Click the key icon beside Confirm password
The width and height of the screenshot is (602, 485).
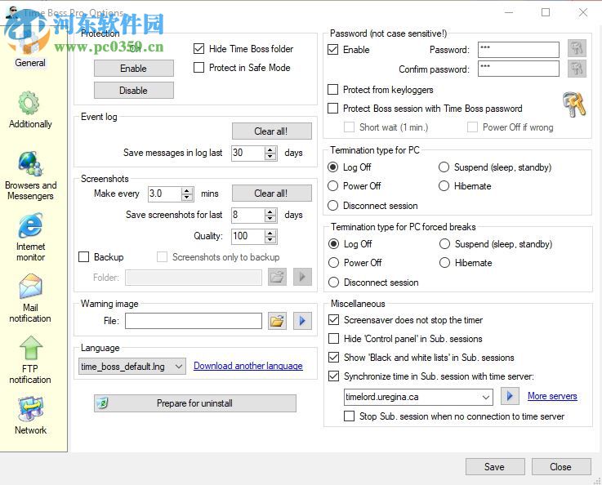(577, 69)
